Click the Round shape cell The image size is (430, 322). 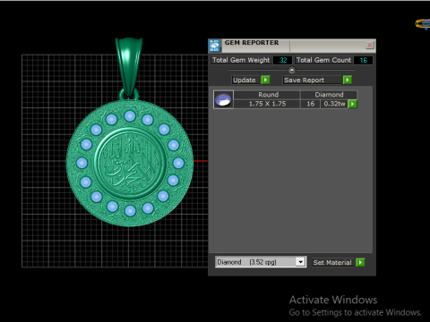click(267, 95)
